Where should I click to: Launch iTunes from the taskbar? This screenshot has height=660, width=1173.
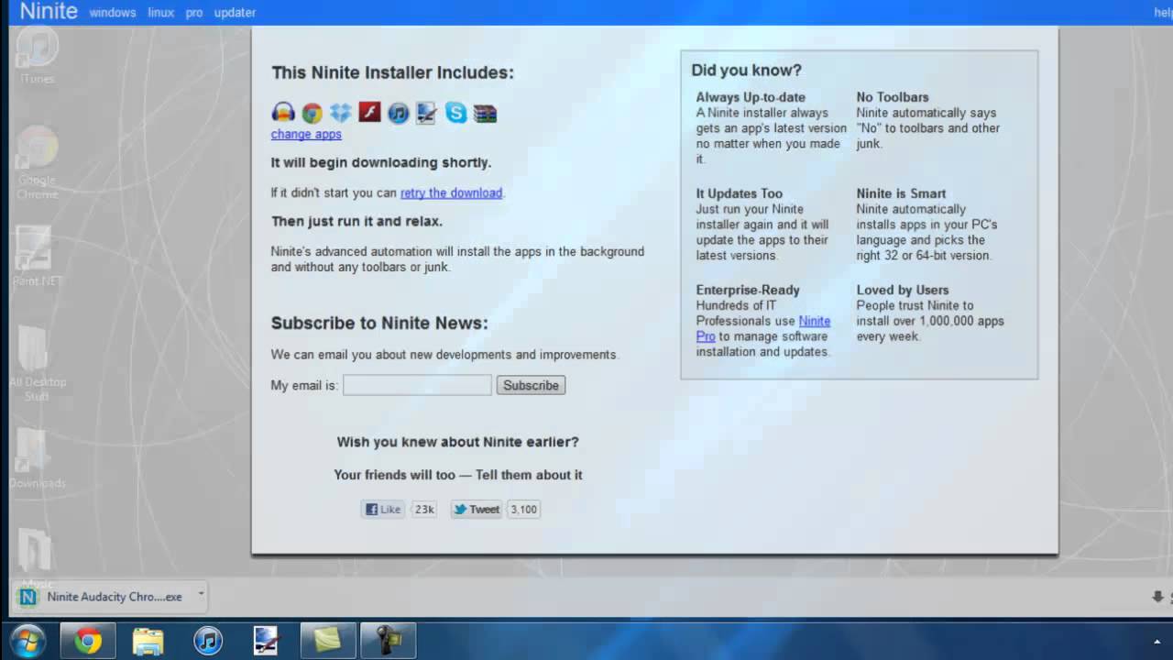[x=207, y=641]
